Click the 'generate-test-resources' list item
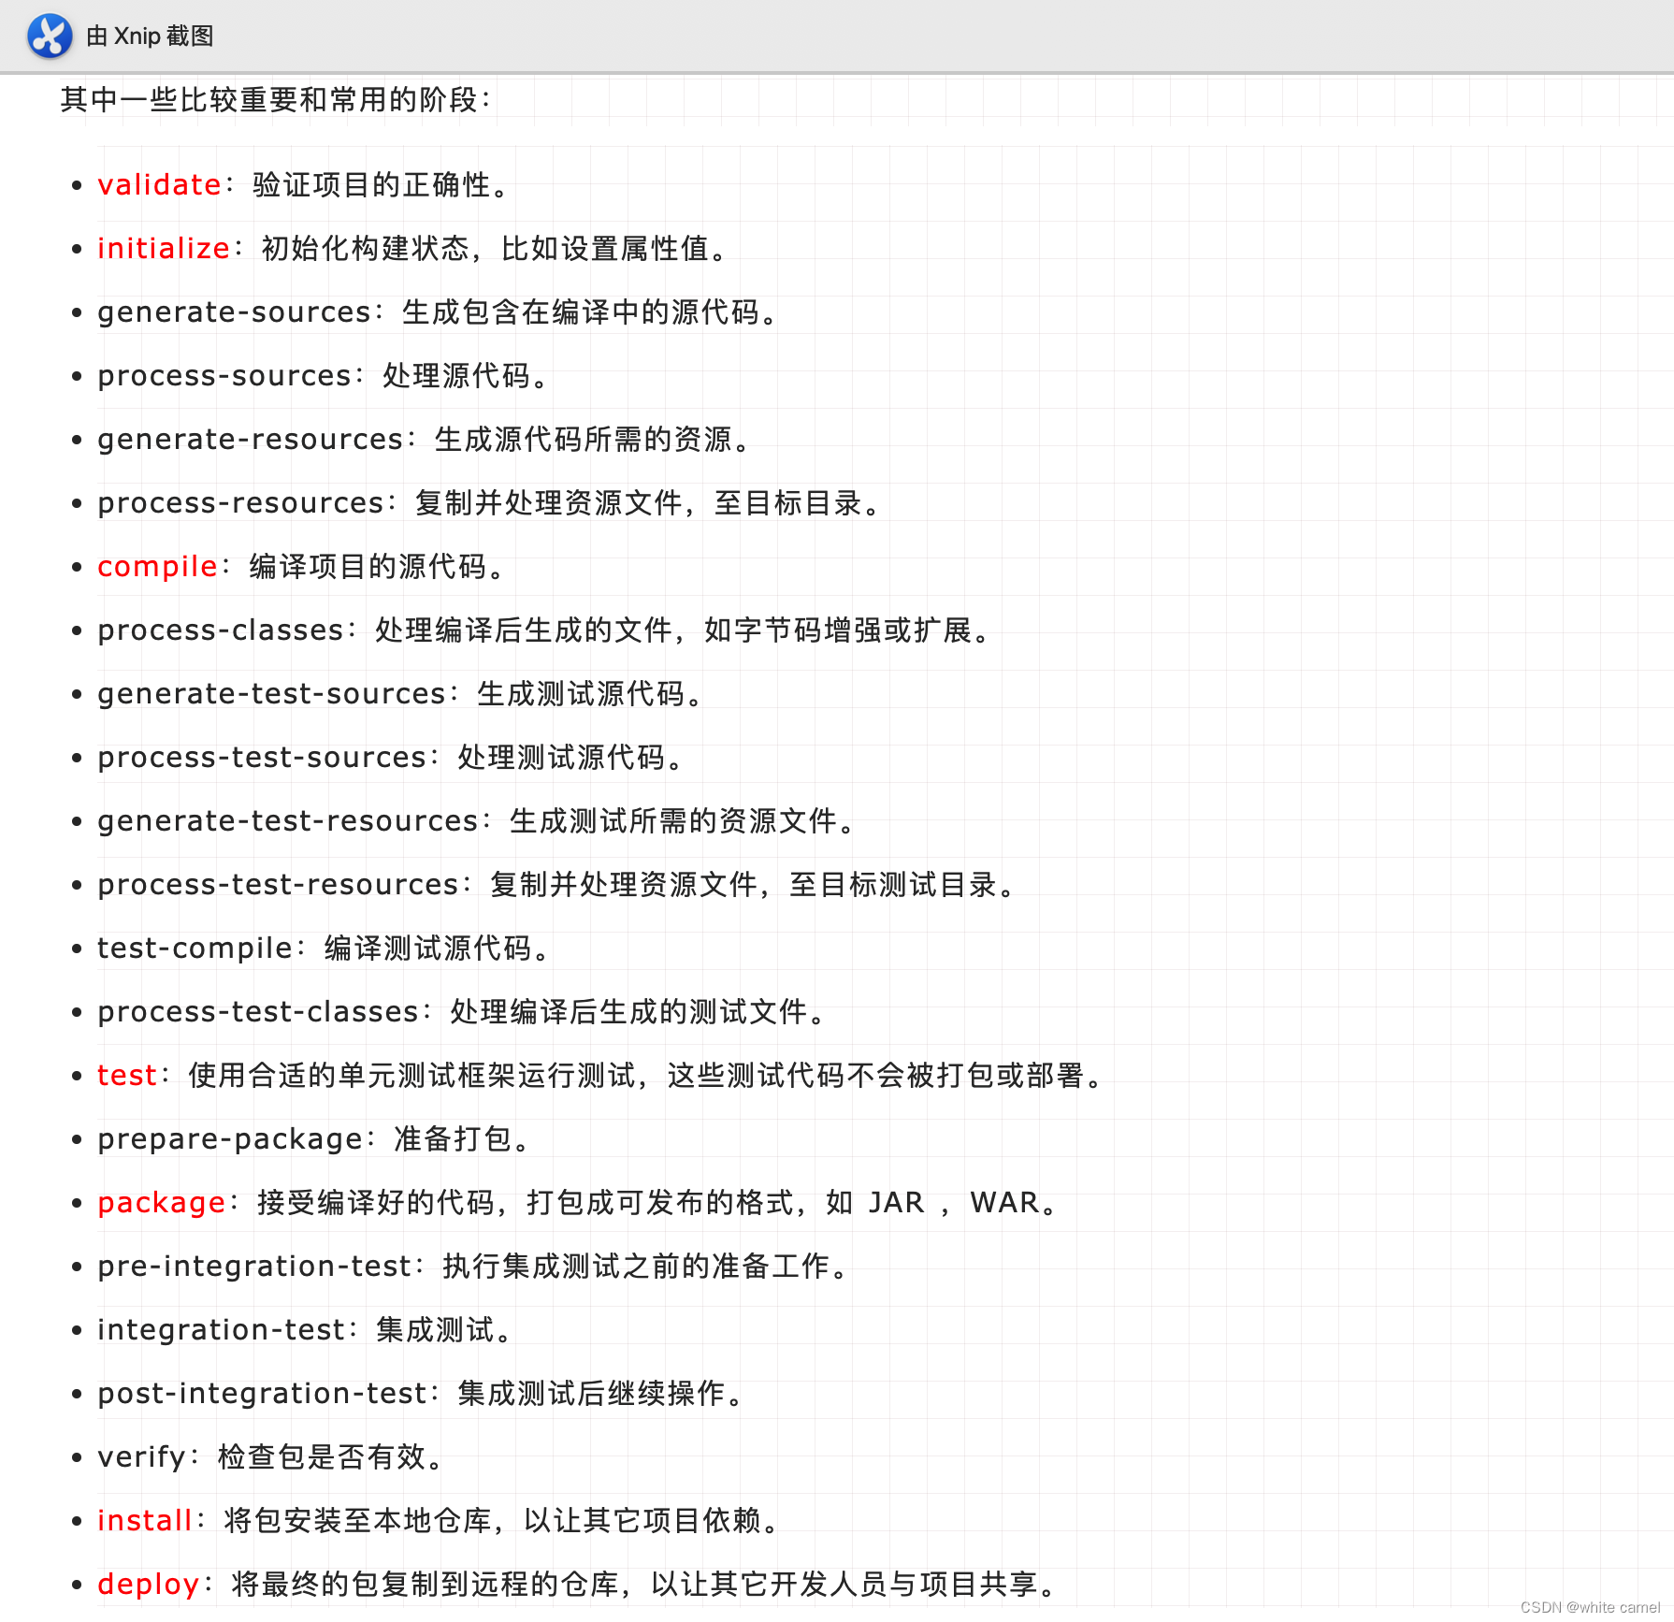The width and height of the screenshot is (1674, 1622). pyautogui.click(x=476, y=820)
